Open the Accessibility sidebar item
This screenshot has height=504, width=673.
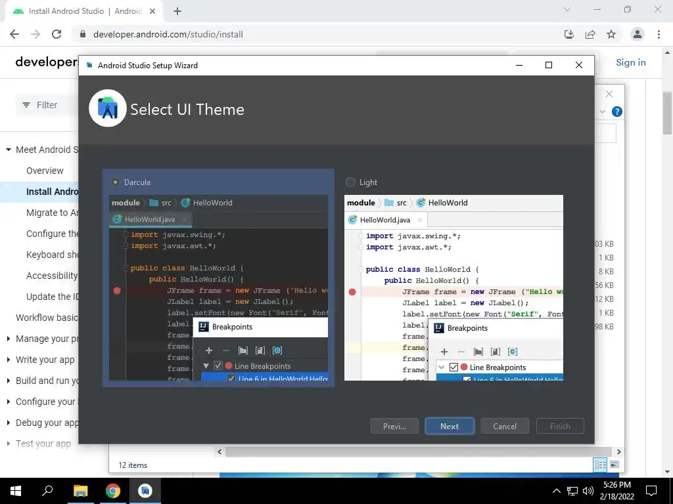tap(52, 276)
